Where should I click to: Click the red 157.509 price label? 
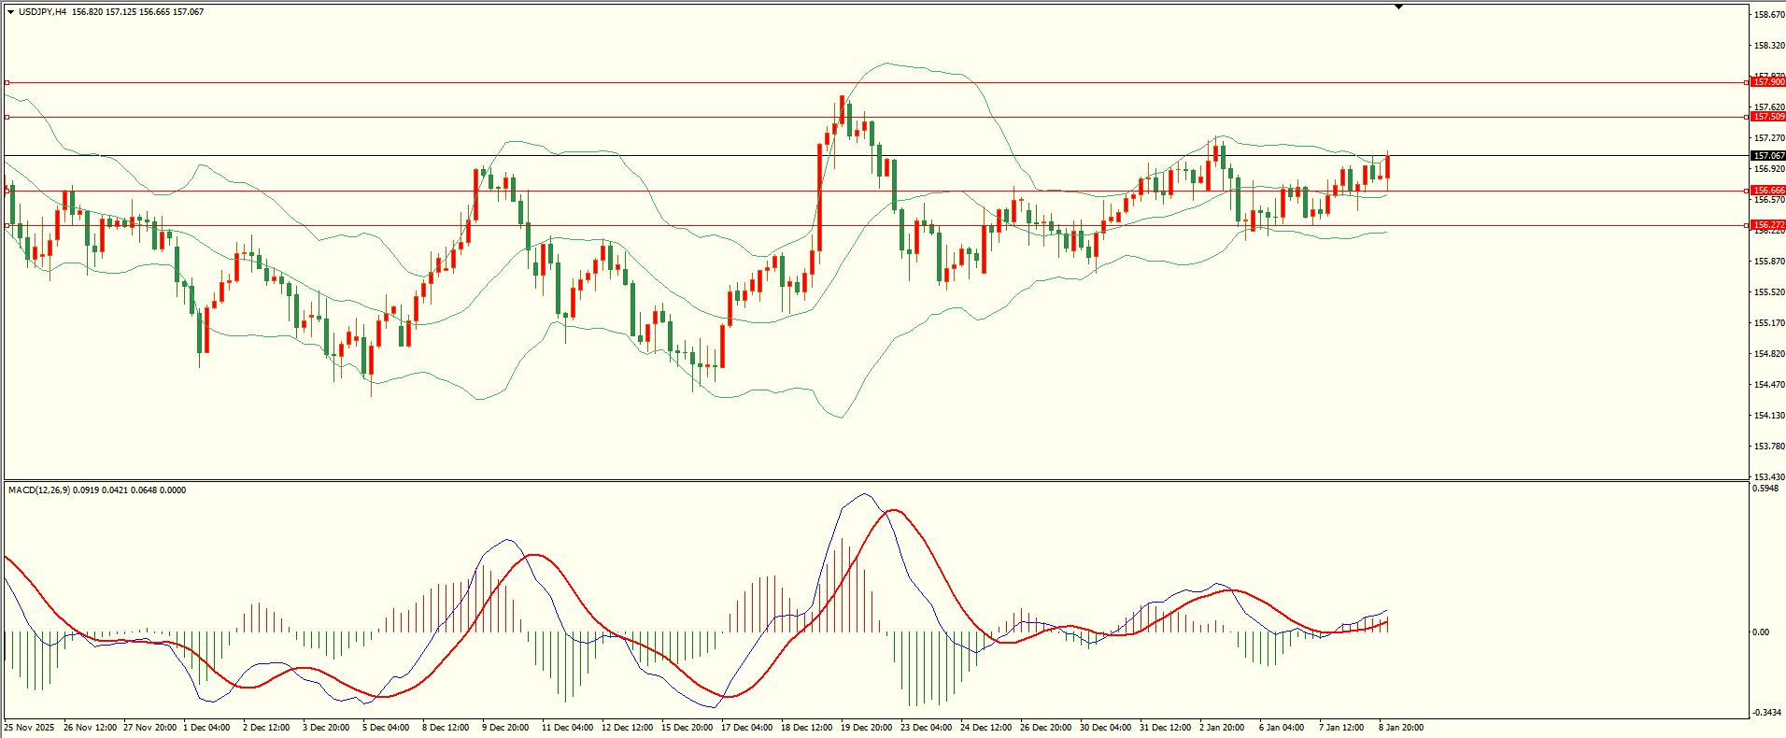coord(1768,117)
